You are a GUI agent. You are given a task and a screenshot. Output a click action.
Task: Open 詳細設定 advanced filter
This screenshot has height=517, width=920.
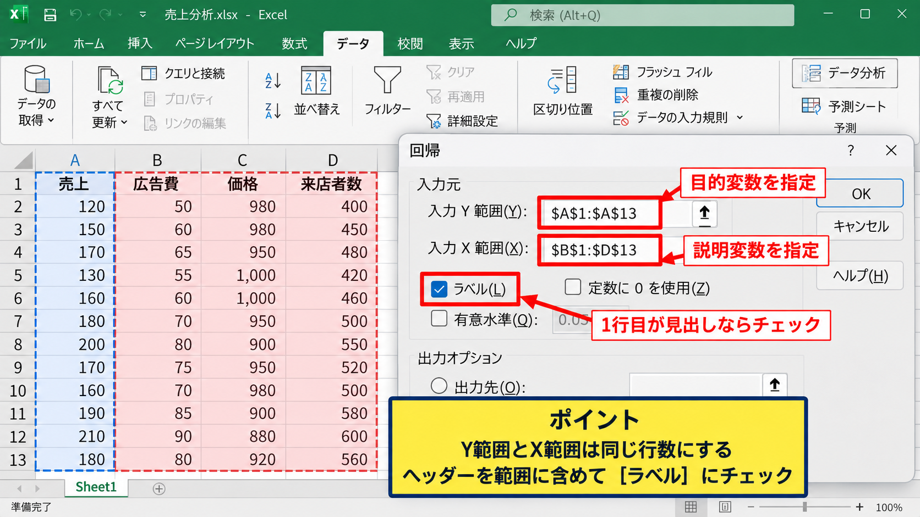pos(462,121)
